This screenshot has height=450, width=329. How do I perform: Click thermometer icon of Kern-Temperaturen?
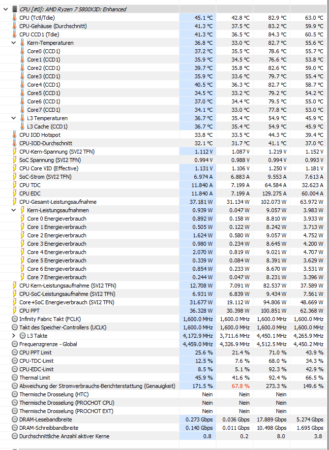(x=22, y=43)
